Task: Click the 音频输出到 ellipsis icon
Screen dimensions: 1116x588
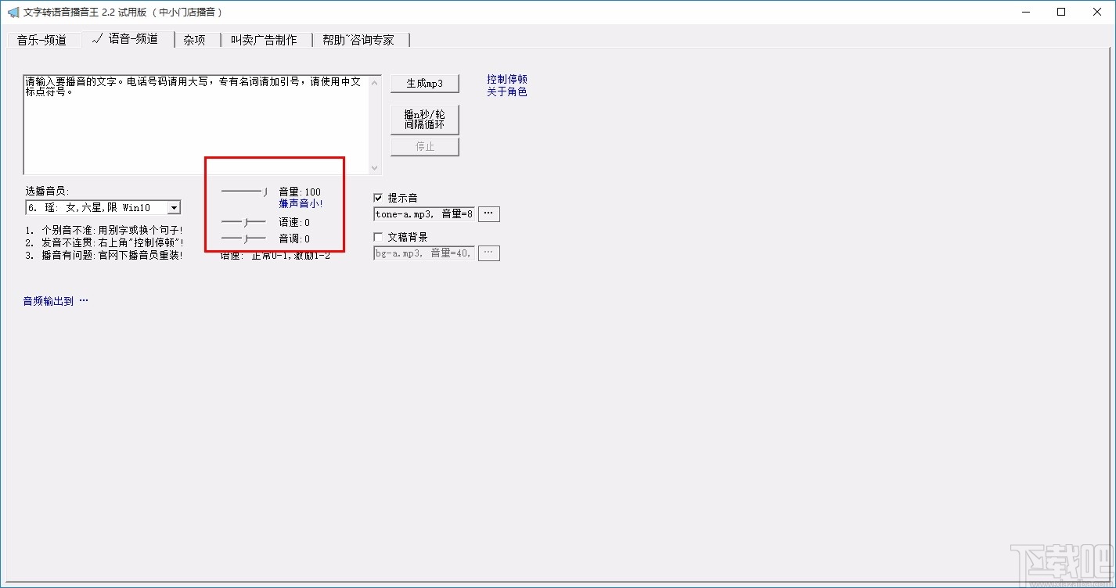Action: click(x=83, y=299)
